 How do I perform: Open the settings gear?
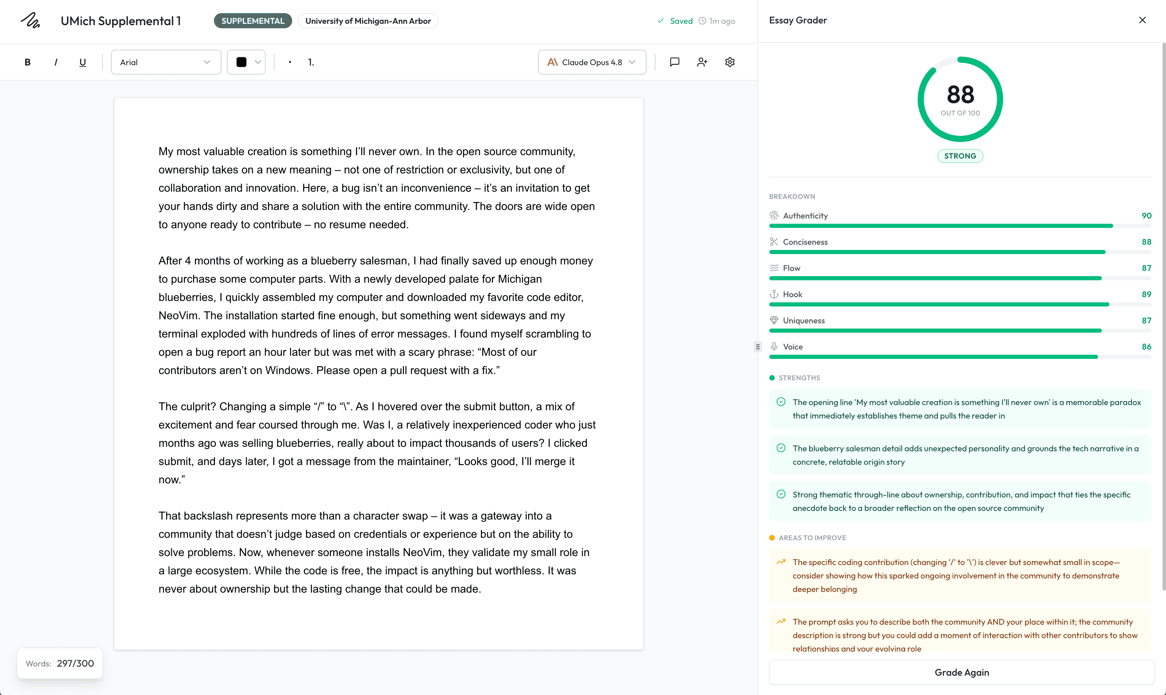click(x=730, y=62)
